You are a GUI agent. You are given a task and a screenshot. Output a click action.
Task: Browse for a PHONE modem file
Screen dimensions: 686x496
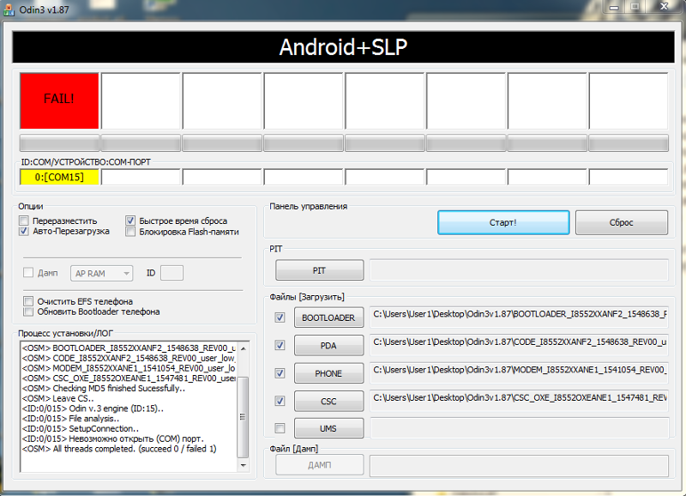click(x=328, y=373)
